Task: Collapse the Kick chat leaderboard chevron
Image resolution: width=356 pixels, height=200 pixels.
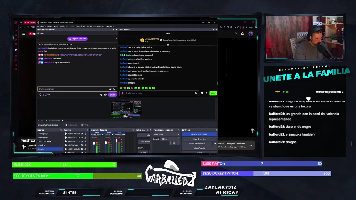Action: coord(168,45)
